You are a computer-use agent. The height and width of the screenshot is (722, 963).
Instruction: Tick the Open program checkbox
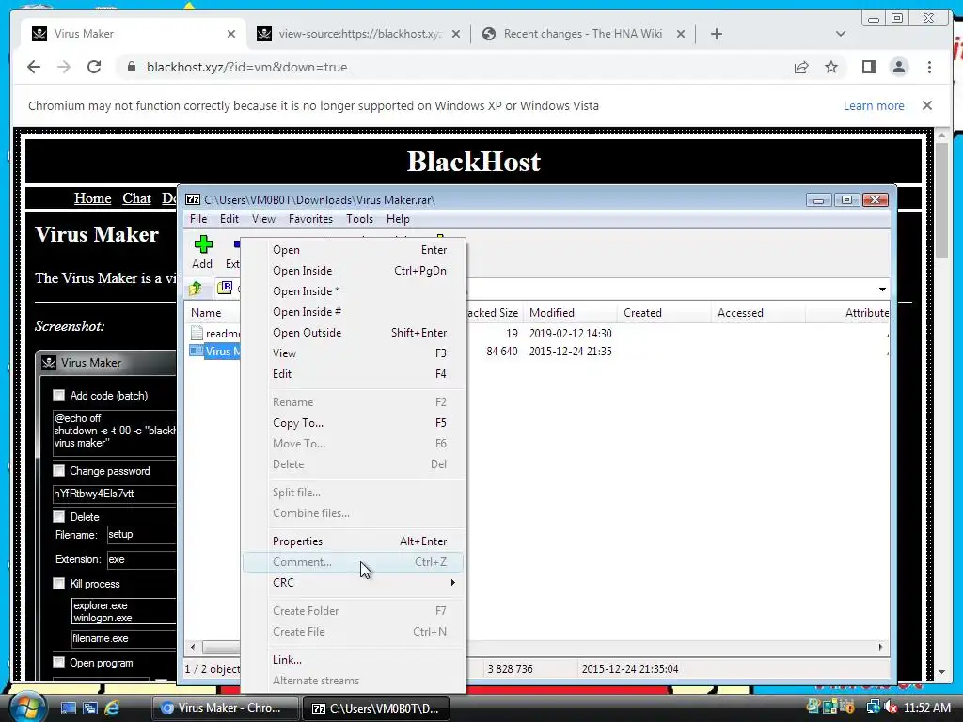pos(59,663)
